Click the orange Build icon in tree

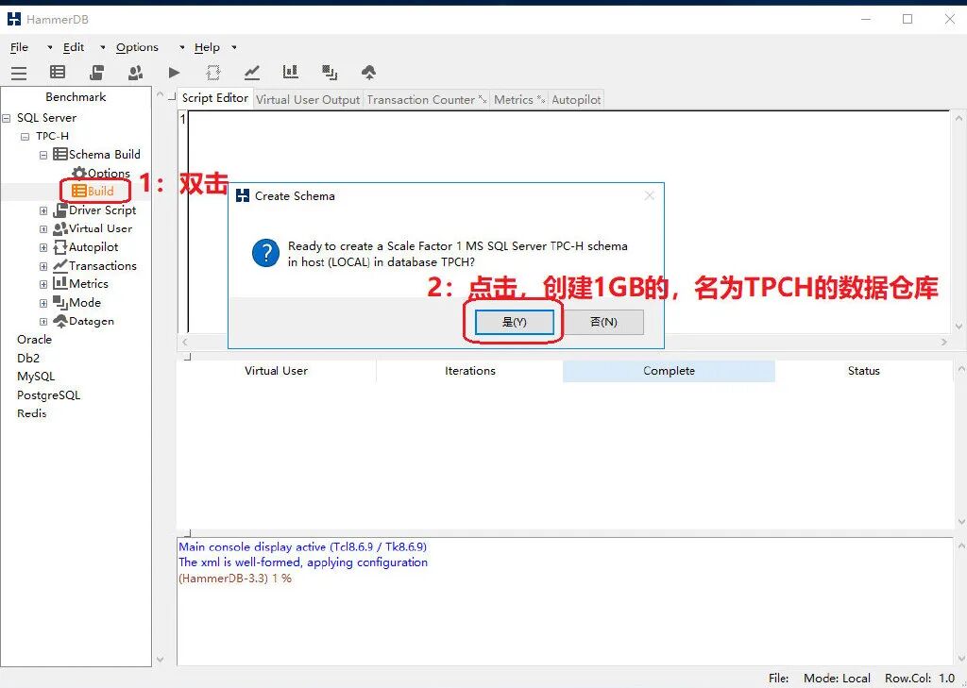pos(79,191)
